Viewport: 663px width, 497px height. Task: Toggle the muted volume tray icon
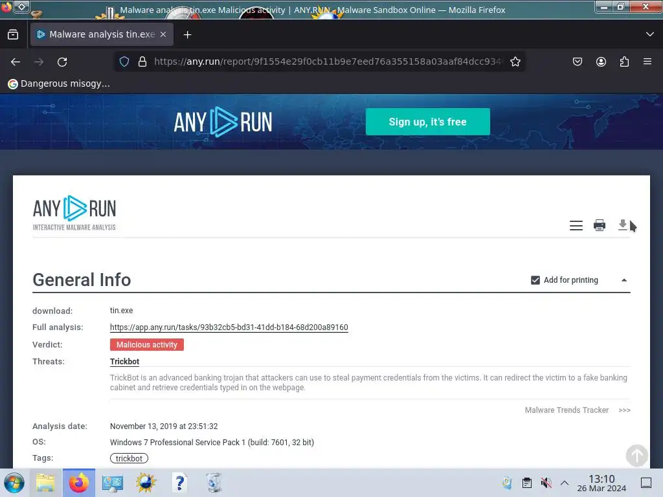[546, 483]
